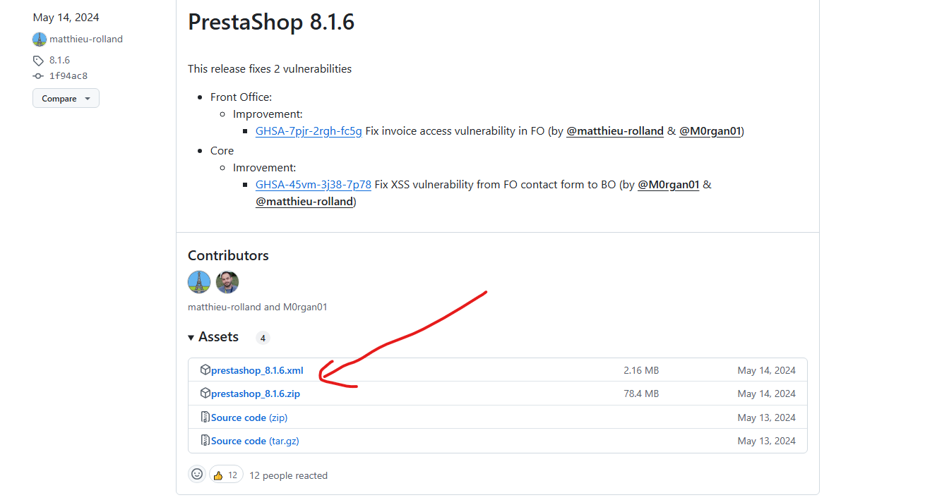Screen dimensions: 949x500
Task: Click the 8.1.6 tag icon
Action: point(38,61)
